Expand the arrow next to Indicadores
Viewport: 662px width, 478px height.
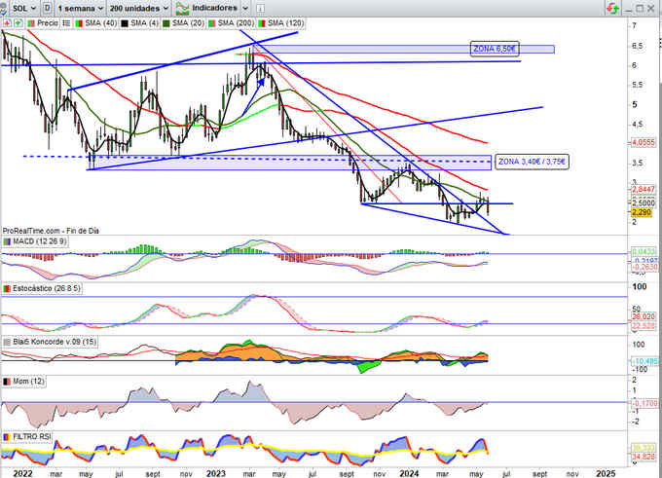245,8
